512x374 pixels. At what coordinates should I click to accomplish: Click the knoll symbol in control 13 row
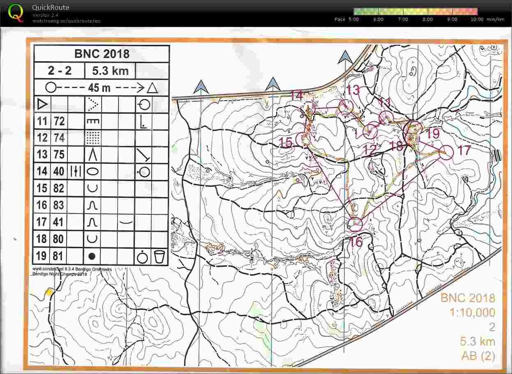[92, 154]
